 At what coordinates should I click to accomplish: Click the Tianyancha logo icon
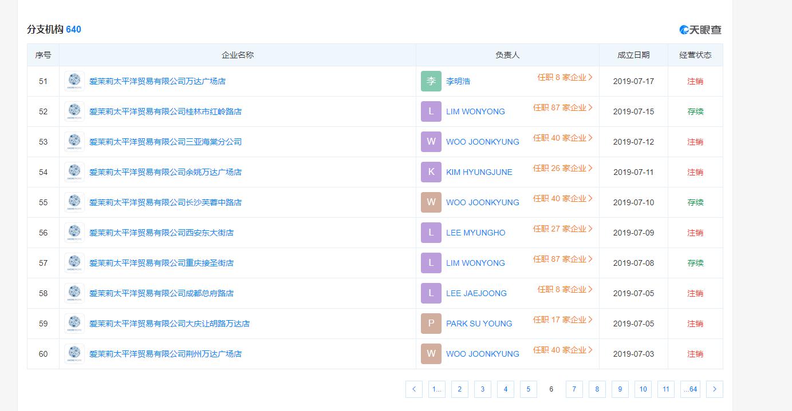coord(683,29)
